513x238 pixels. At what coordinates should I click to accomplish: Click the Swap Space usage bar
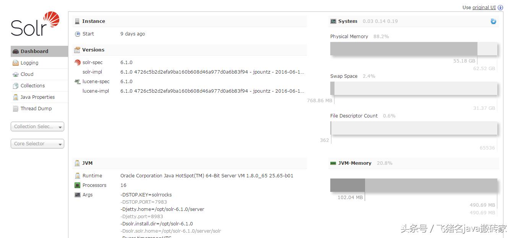(x=414, y=88)
